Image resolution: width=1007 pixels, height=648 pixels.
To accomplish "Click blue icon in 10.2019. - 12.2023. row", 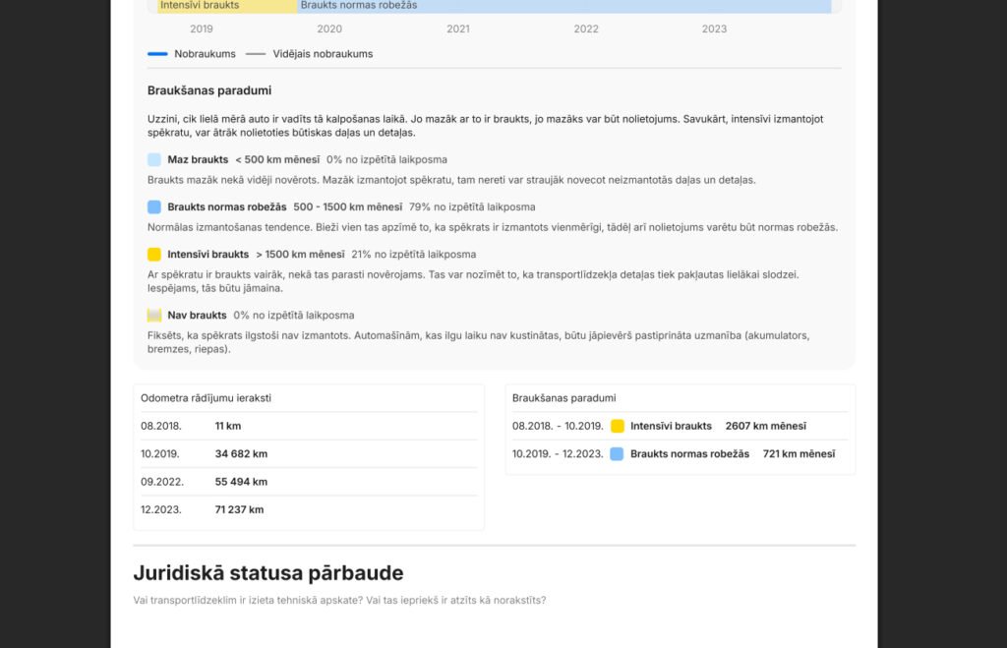I will coord(617,454).
